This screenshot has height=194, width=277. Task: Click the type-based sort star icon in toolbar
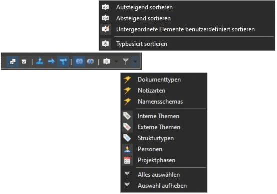pos(107,61)
